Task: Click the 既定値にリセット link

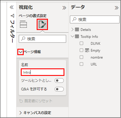Action: (38, 101)
